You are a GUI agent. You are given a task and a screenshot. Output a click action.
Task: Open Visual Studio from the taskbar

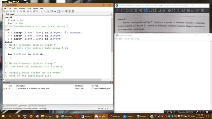coord(37,116)
